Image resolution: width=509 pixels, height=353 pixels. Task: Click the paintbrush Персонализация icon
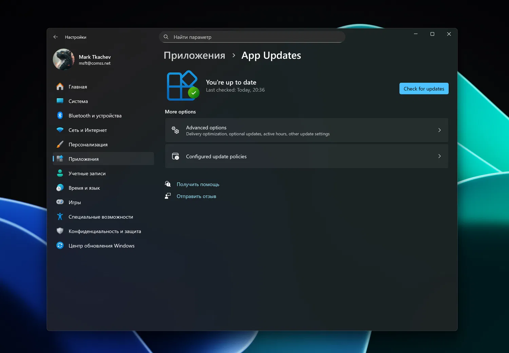click(x=60, y=144)
